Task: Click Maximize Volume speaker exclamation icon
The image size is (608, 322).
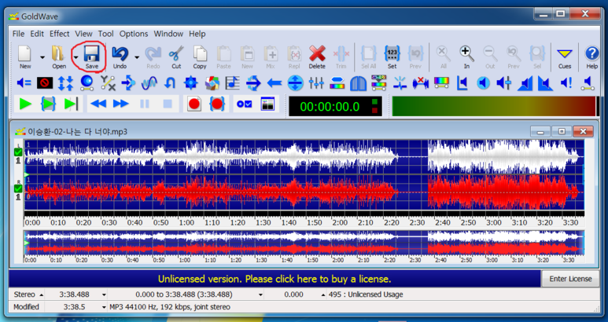Action: 566,82
